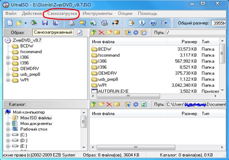Click the document-with-orange-arrow toolbar icon
Image resolution: width=229 pixels, height=160 pixels.
(x=131, y=23)
